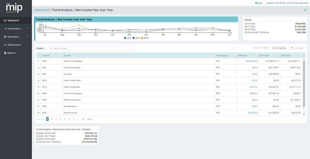Select the Contract title cell
The width and height of the screenshot is (310, 159).
139,74
